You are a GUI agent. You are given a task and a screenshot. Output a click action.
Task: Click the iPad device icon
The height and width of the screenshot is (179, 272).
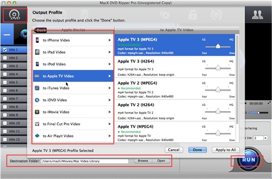coord(37,52)
